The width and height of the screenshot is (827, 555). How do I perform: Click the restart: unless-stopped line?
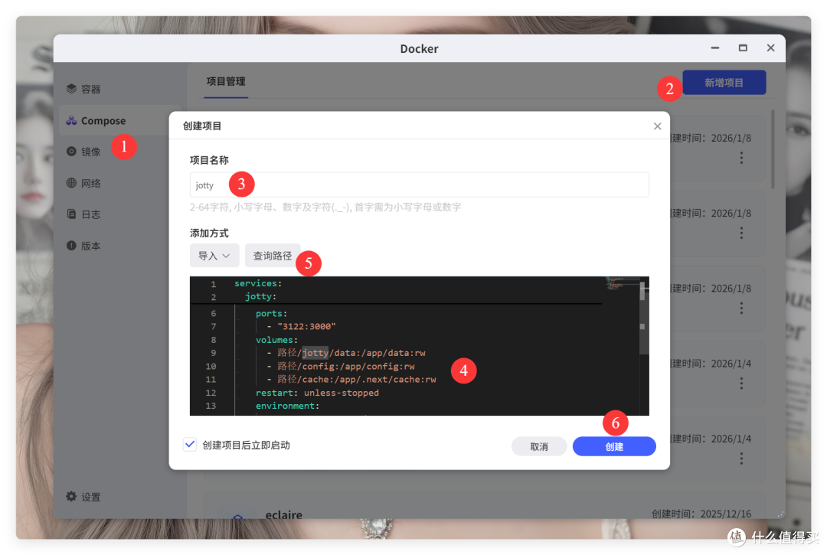pos(317,393)
